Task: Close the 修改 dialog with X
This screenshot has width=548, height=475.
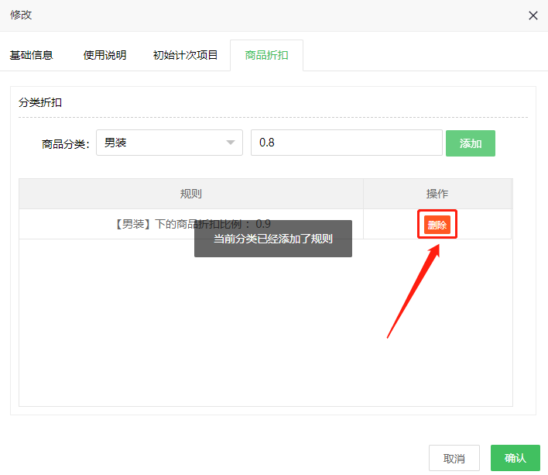Action: (533, 15)
